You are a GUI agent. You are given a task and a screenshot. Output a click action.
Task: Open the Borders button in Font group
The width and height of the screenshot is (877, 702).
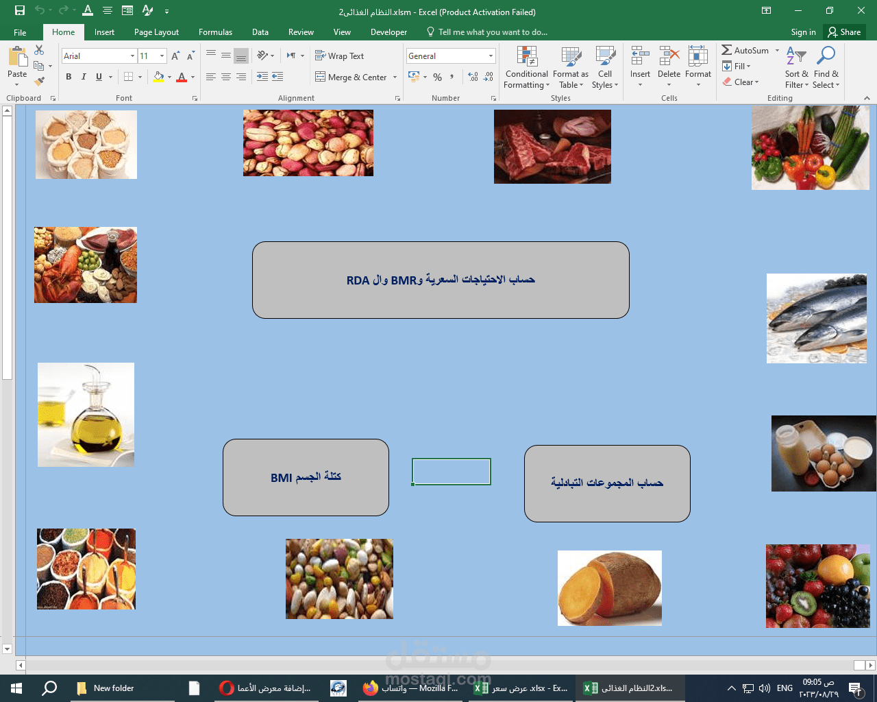(128, 77)
